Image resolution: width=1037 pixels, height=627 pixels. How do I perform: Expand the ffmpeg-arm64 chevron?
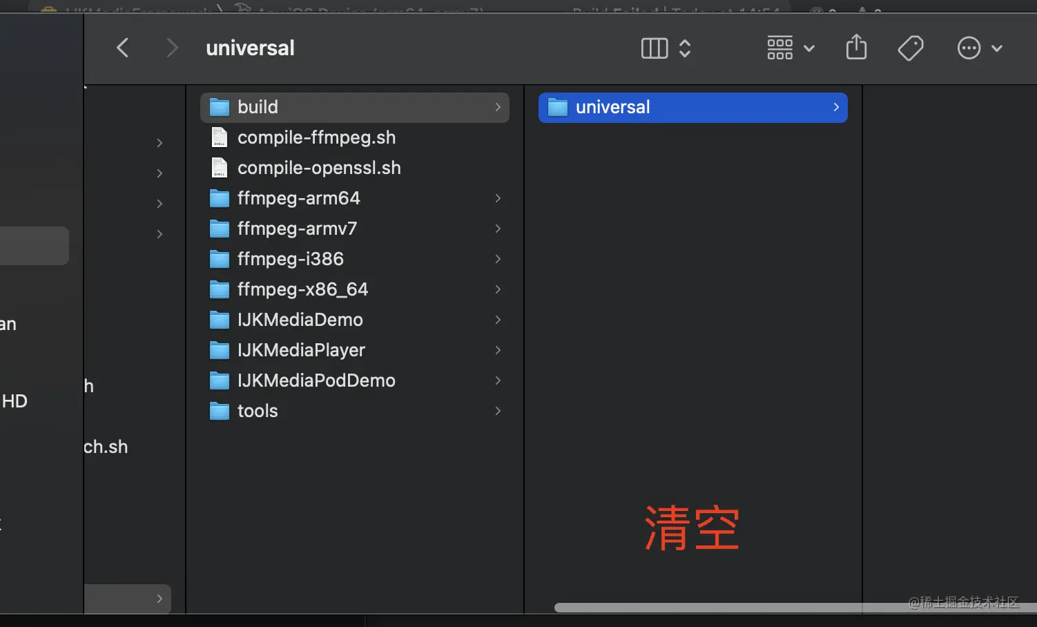498,198
